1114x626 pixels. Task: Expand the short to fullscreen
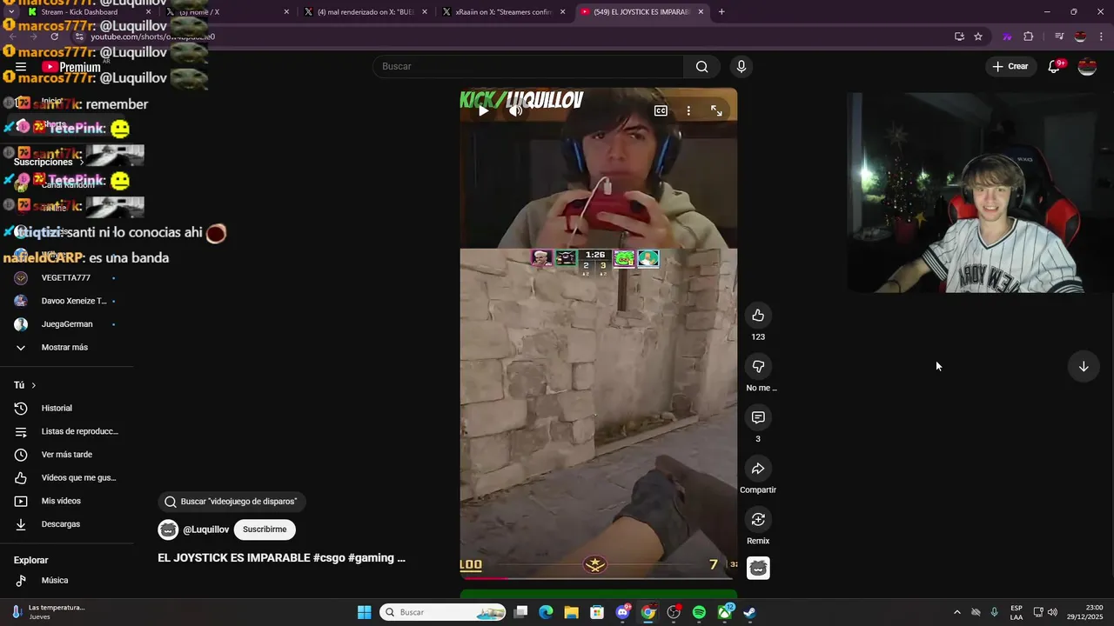(x=716, y=110)
